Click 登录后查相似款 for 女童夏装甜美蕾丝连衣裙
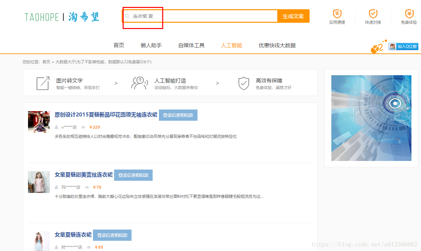Image resolution: width=421 pixels, height=251 pixels. [133, 175]
